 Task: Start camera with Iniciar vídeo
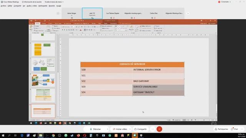120,129
